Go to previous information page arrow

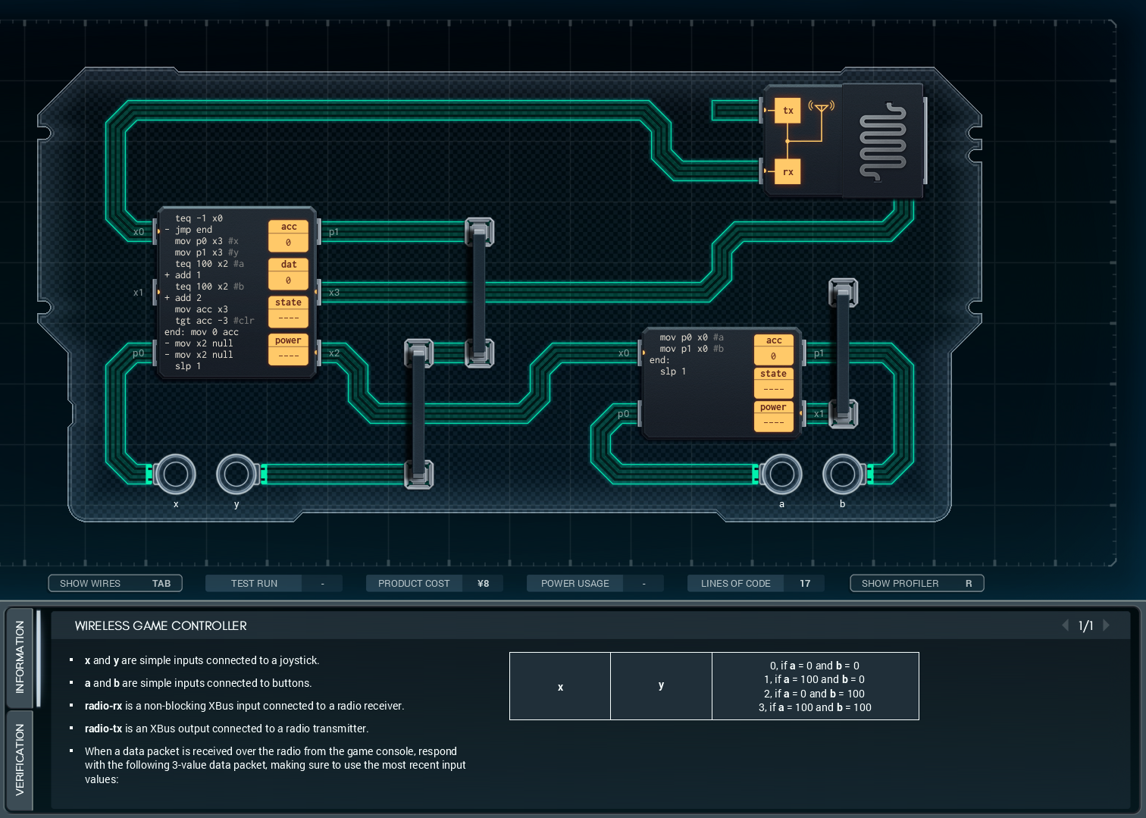(1066, 625)
